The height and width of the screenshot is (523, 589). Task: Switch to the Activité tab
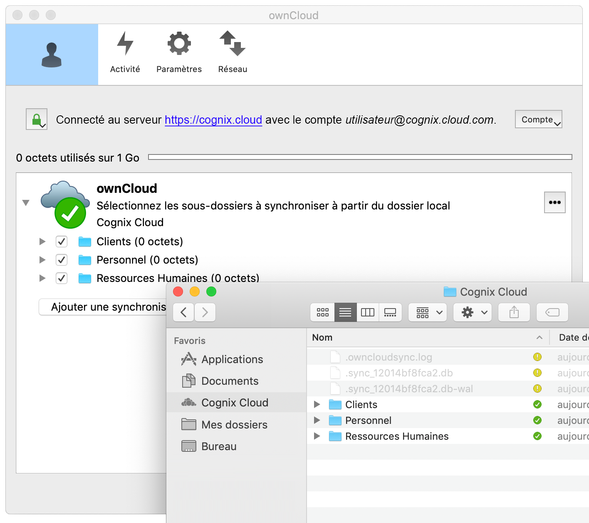(125, 52)
